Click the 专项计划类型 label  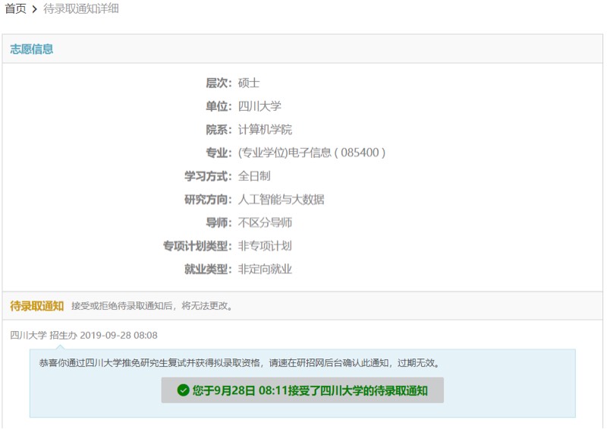pyautogui.click(x=197, y=246)
